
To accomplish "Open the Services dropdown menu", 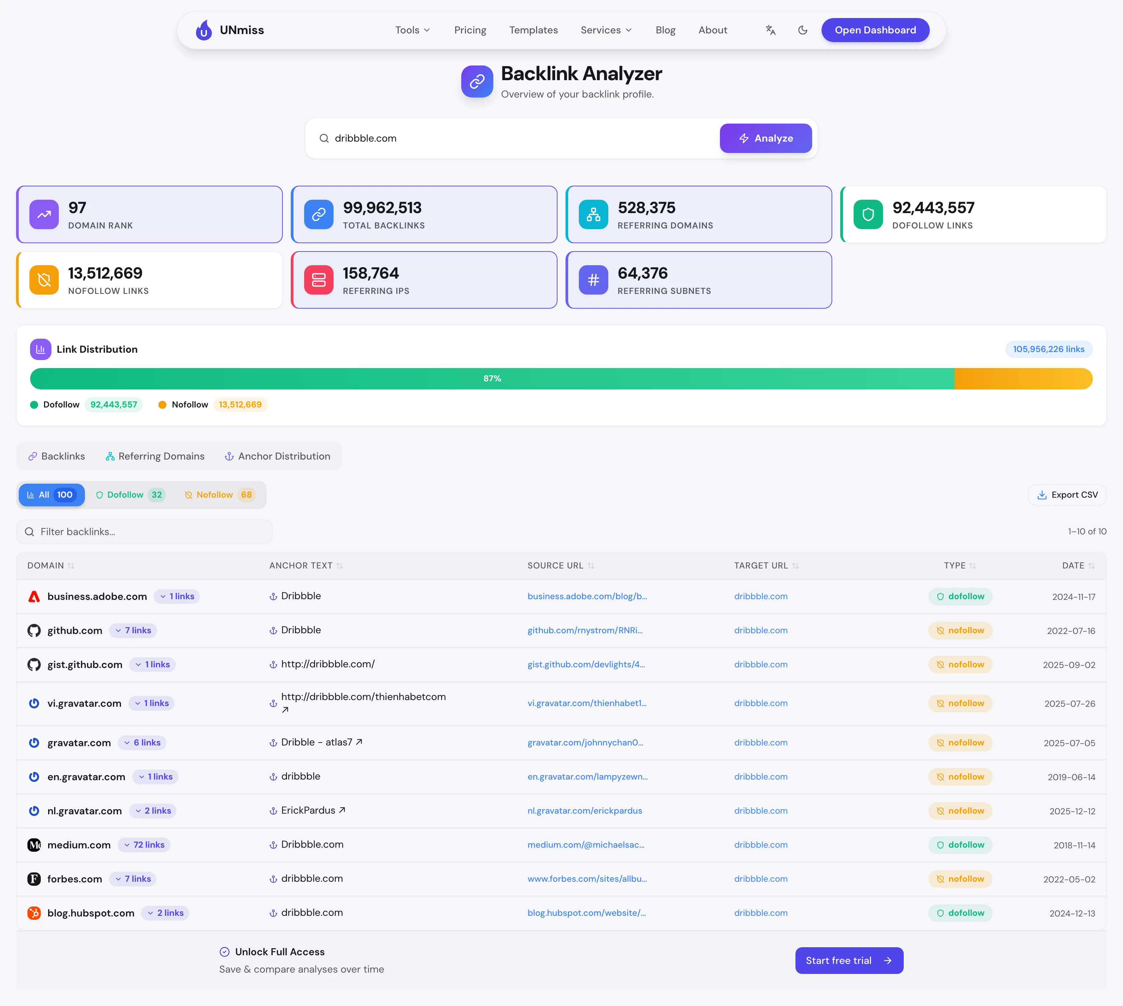I will [606, 30].
